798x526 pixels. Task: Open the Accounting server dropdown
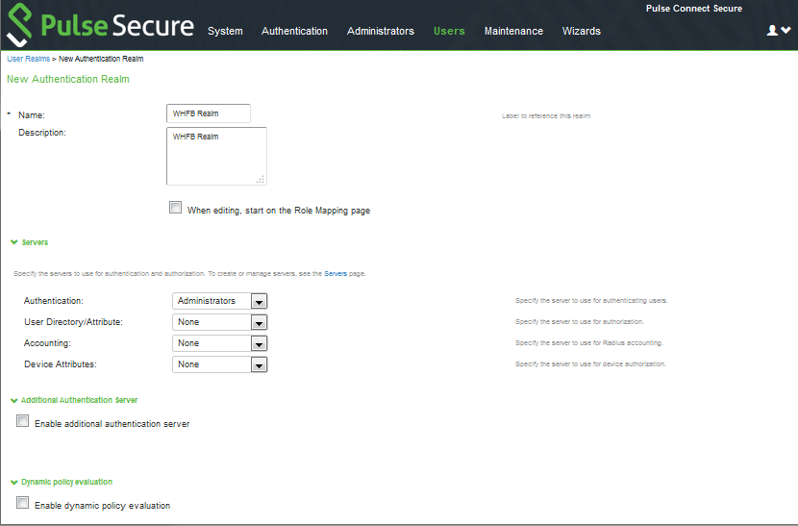(x=219, y=343)
